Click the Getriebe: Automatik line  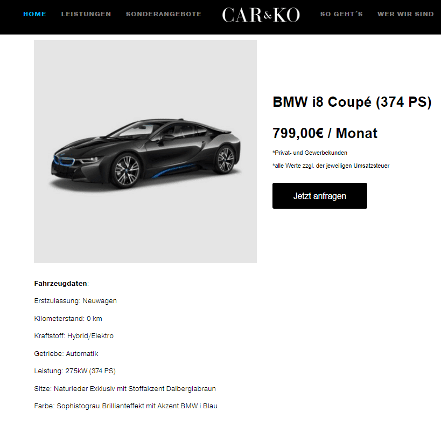coord(66,353)
